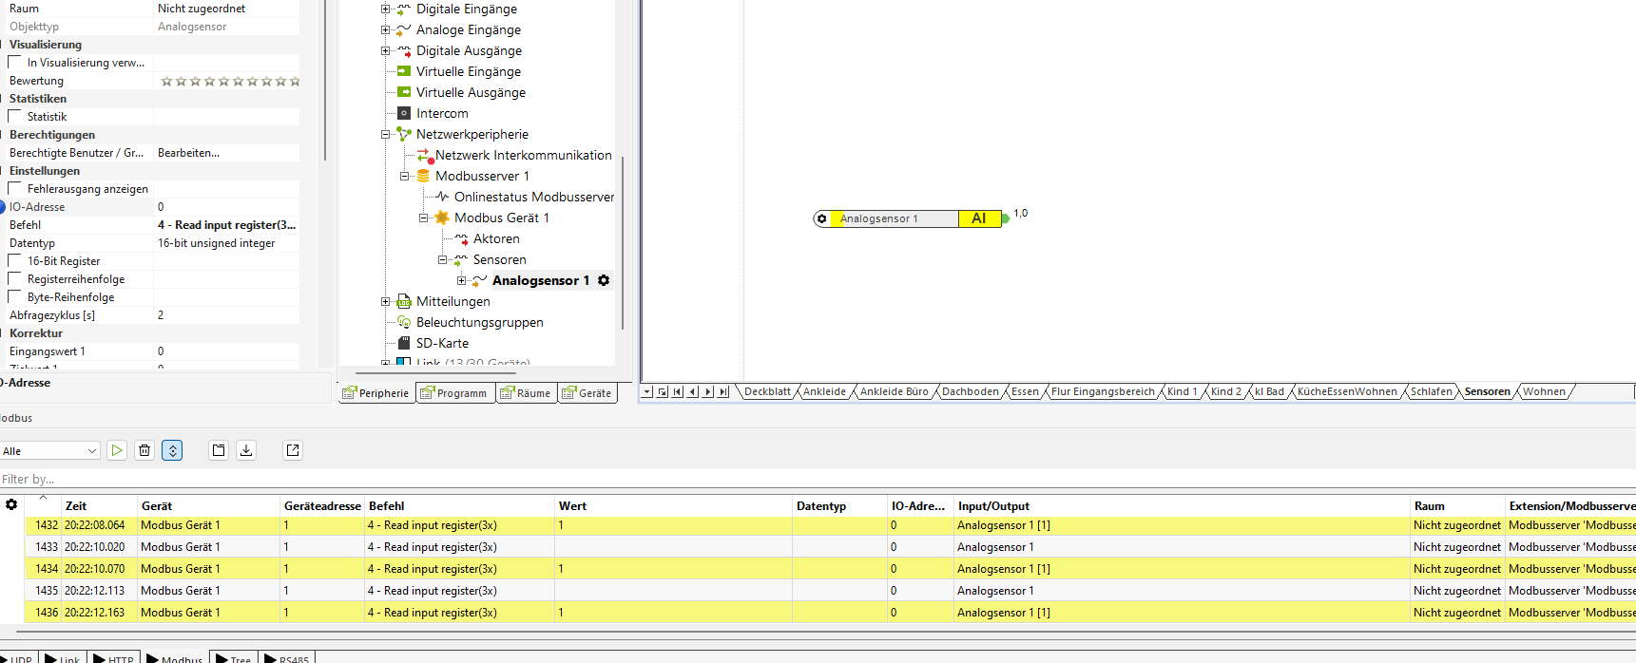The width and height of the screenshot is (1636, 663).
Task: Click the Mitteilungen icon in the tree
Action: point(404,301)
